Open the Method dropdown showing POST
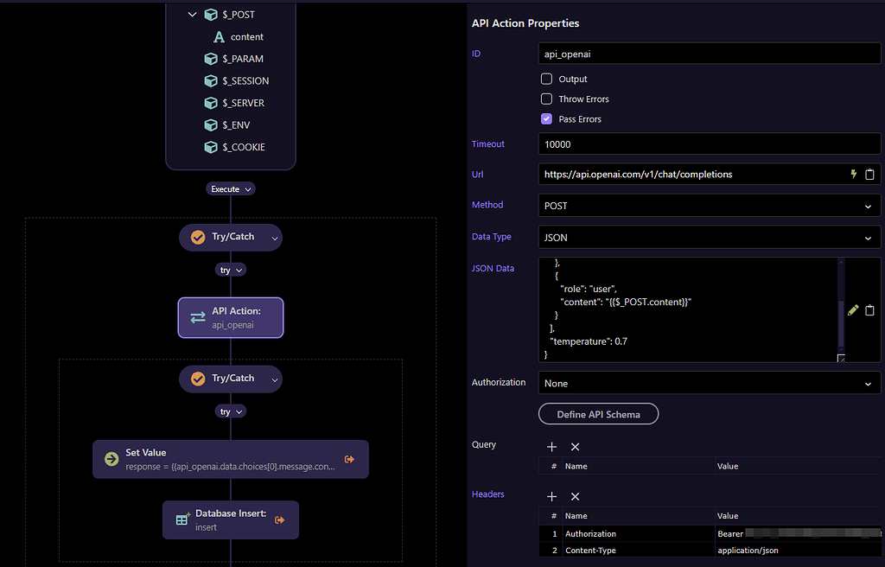The width and height of the screenshot is (885, 567). pos(709,206)
